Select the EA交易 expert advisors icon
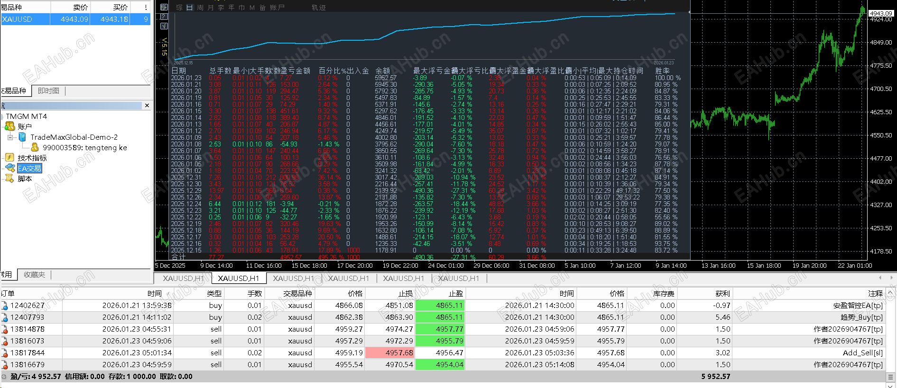897x388 pixels. click(x=9, y=168)
